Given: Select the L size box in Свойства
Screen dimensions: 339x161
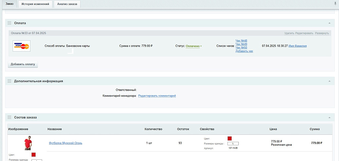Looking at the screenshot, I should pyautogui.click(x=233, y=143).
